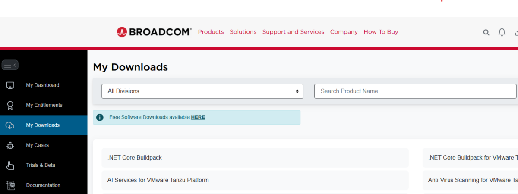Open the Products menu
Screen dimensions: 518x194
coord(211,32)
